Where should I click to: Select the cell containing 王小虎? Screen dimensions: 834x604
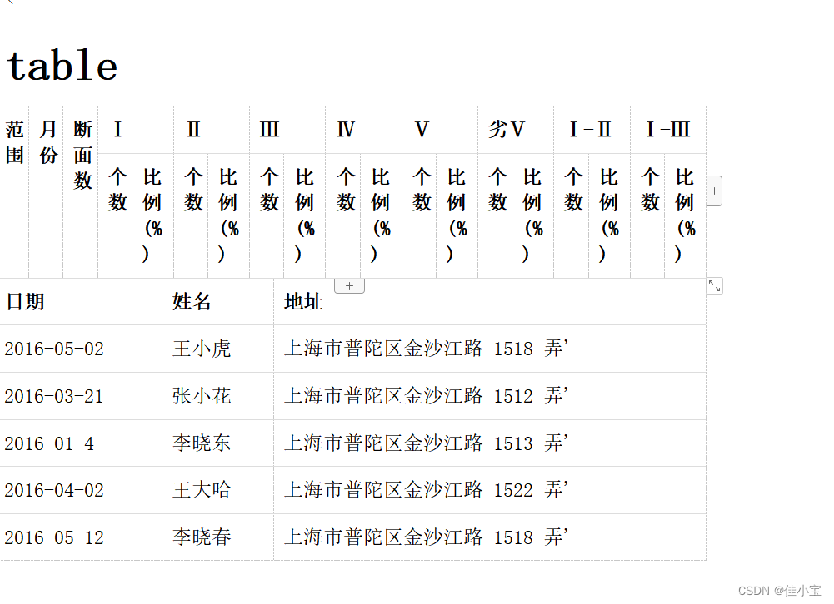pos(202,349)
